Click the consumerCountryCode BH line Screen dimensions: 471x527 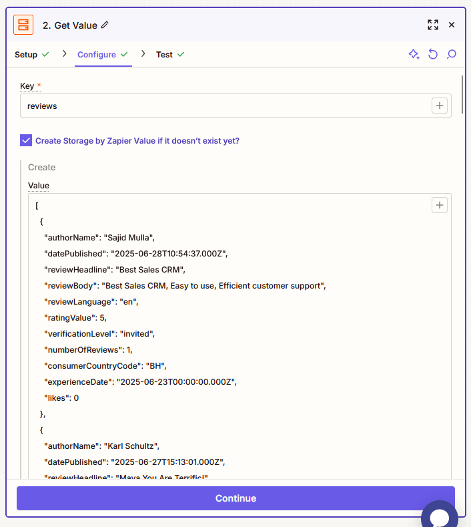[x=105, y=366]
